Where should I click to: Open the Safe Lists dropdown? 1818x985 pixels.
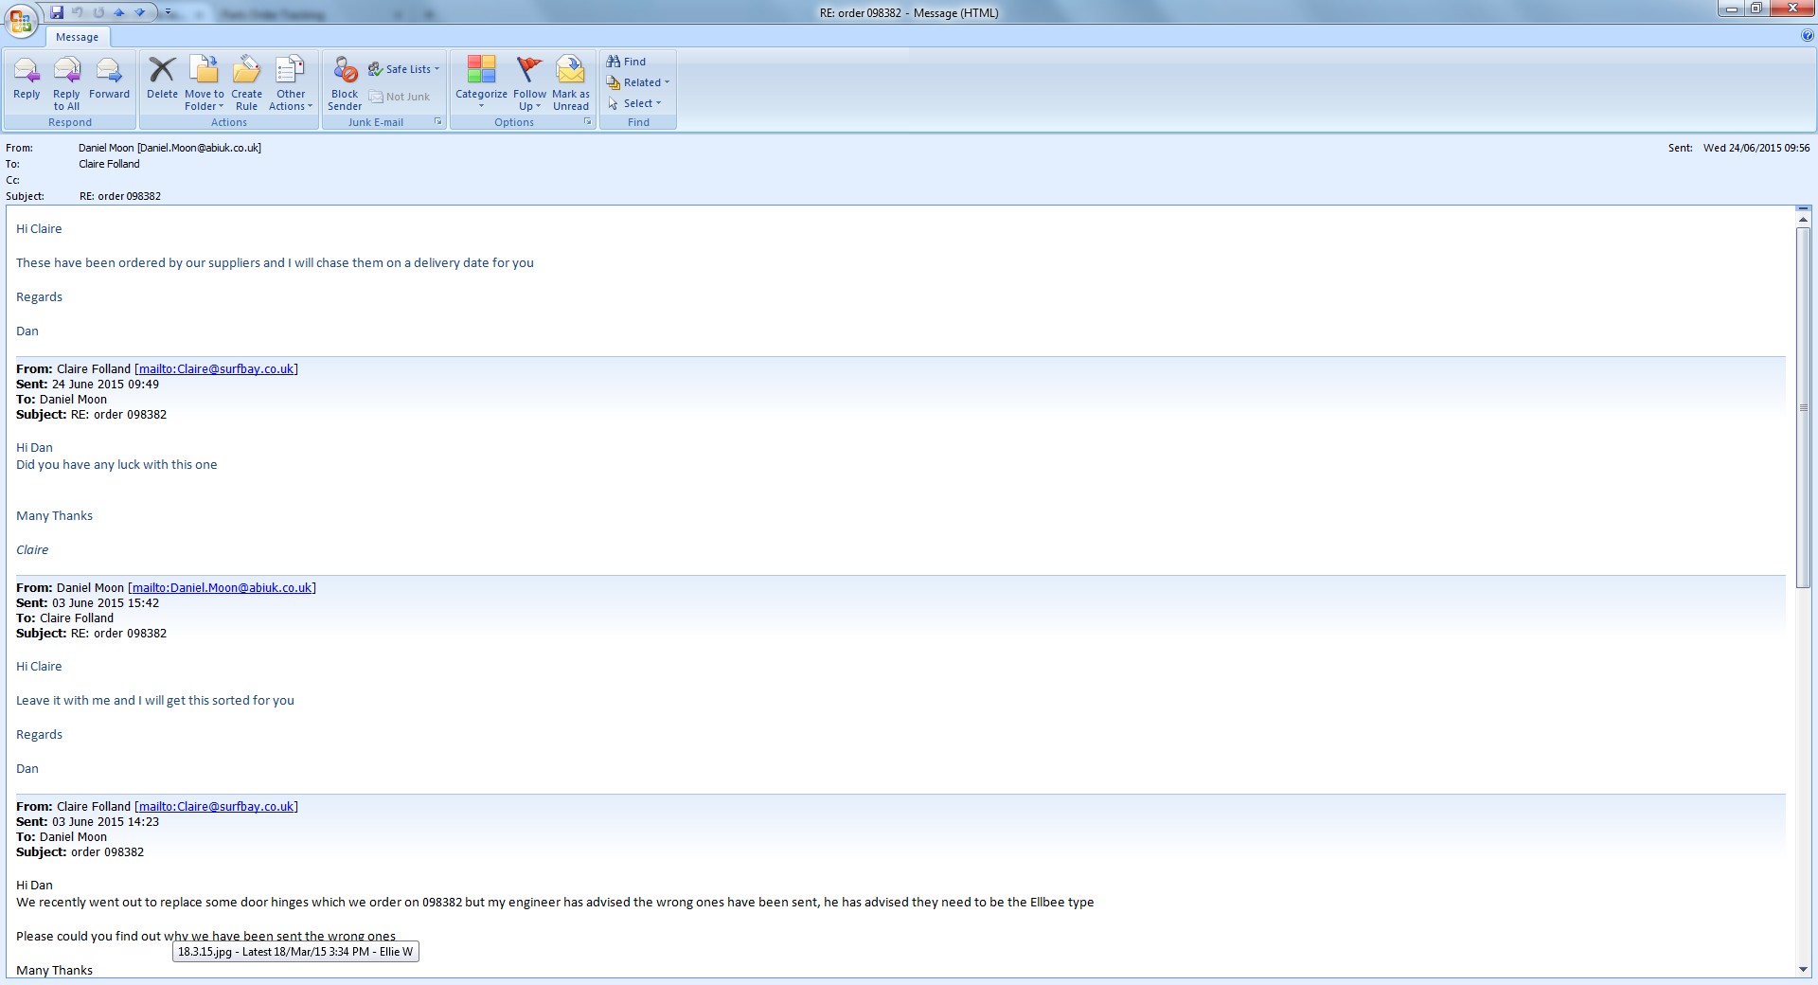404,69
